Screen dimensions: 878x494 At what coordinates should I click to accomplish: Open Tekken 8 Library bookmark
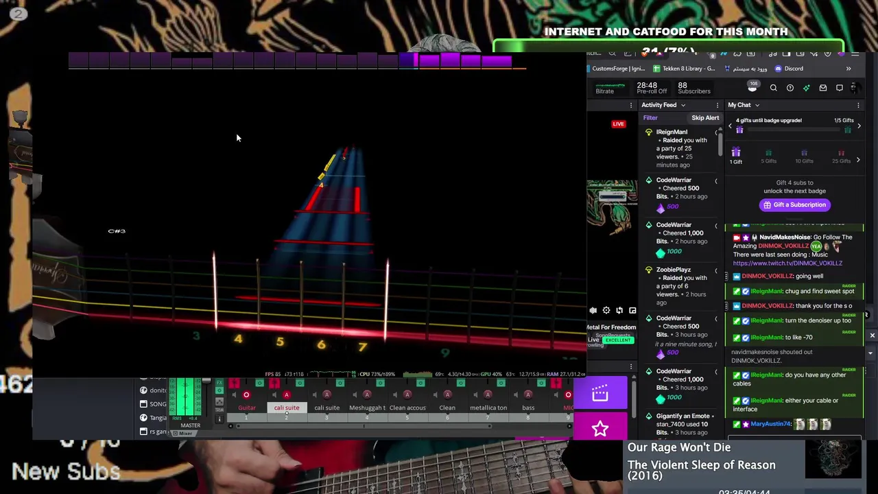click(x=685, y=69)
